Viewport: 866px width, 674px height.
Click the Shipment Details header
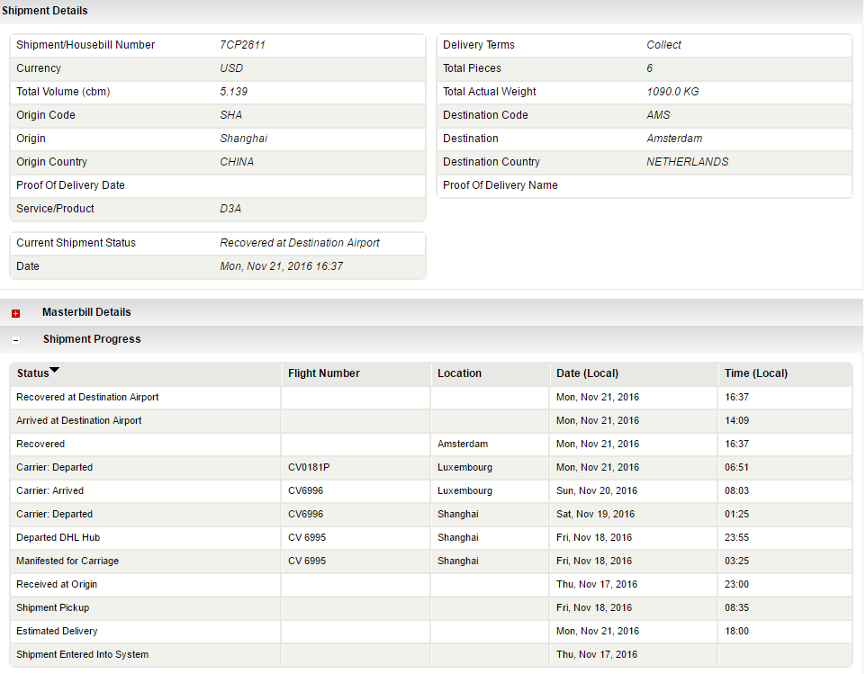(44, 11)
